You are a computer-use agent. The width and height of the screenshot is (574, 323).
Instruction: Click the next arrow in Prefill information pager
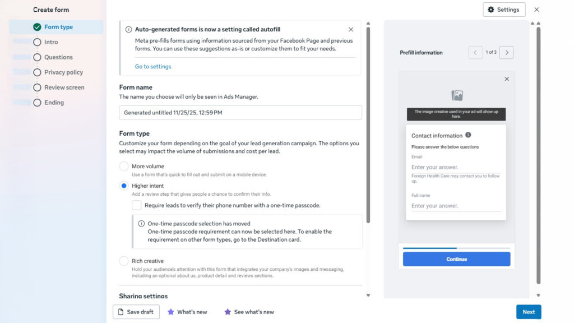506,52
